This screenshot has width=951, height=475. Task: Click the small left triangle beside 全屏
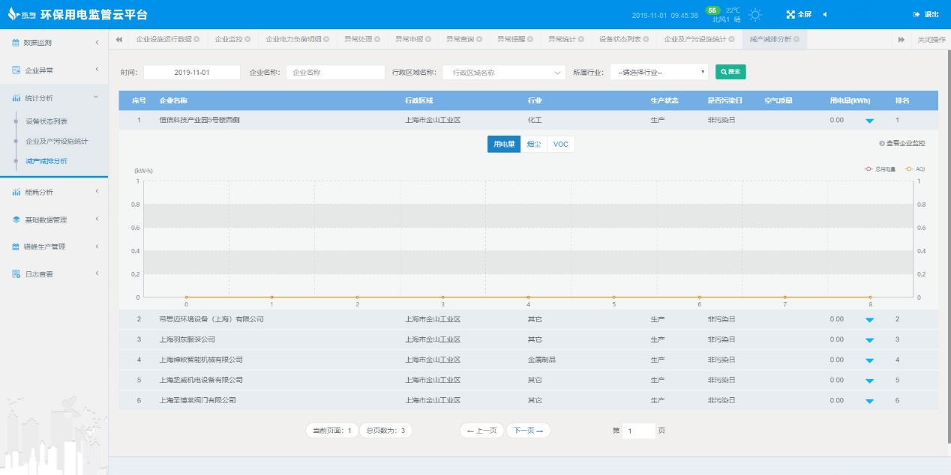pos(824,14)
